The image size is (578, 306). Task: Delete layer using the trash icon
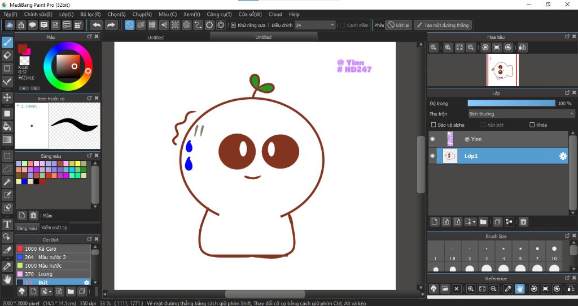523,221
